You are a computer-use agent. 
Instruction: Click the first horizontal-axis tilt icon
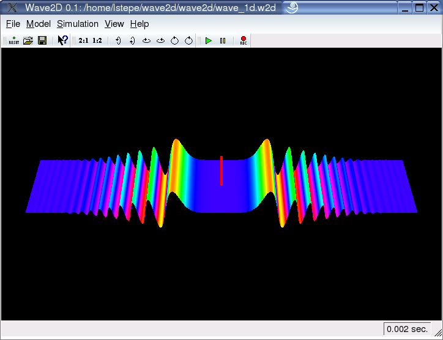(x=146, y=41)
